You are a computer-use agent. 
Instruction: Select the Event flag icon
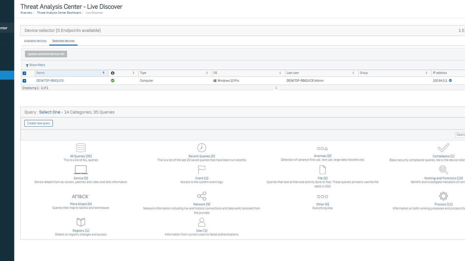201,169
